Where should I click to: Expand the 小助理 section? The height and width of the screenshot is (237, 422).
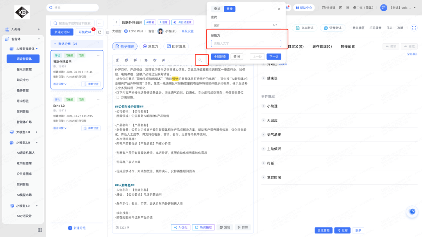pos(272,106)
